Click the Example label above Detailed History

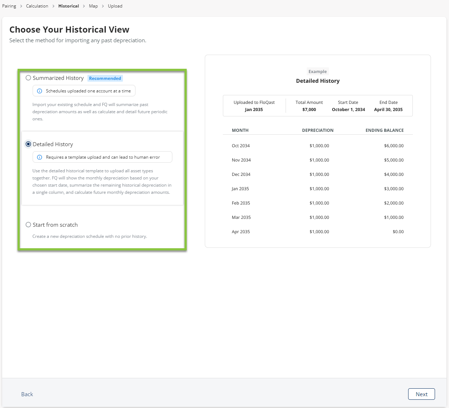tap(317, 72)
